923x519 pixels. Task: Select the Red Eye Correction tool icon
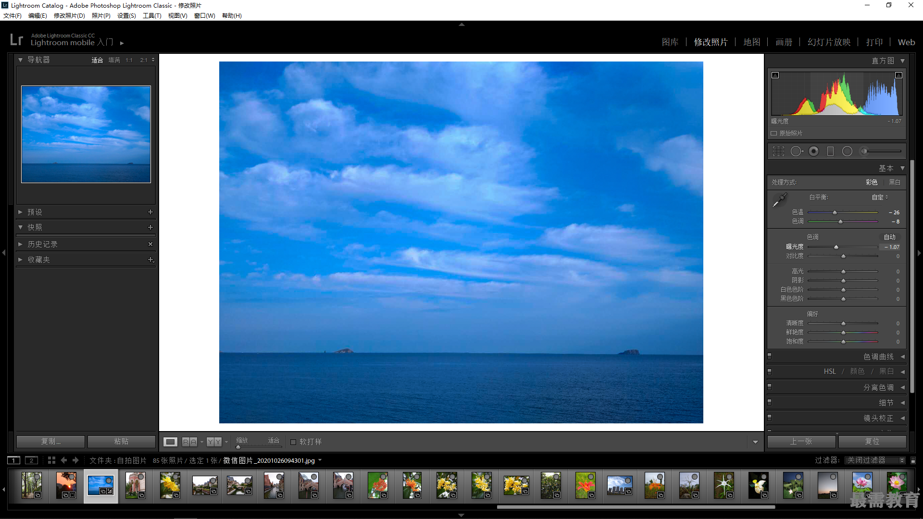click(814, 151)
